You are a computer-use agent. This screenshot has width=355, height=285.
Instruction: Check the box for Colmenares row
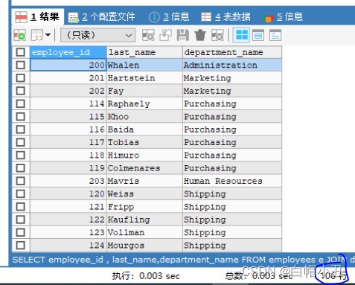pyautogui.click(x=20, y=168)
